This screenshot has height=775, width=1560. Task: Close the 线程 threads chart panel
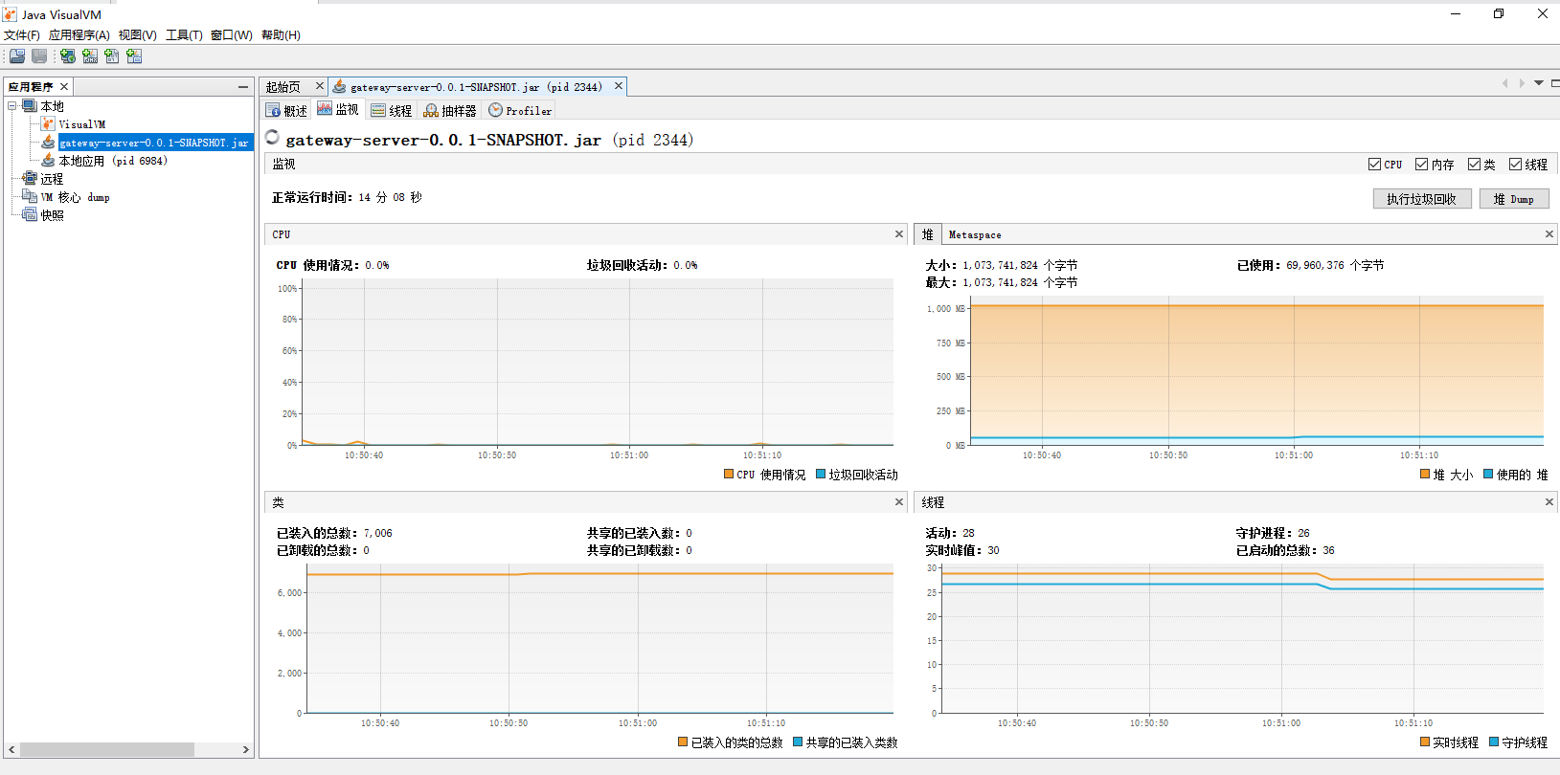pos(1549,501)
